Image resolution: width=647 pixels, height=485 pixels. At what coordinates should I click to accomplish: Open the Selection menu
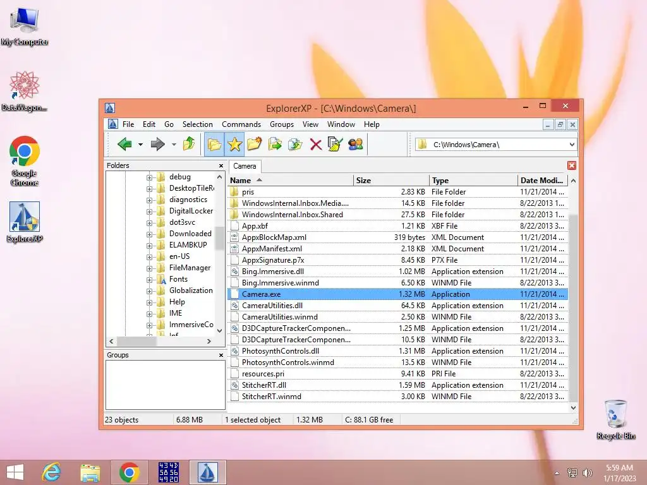[198, 124]
